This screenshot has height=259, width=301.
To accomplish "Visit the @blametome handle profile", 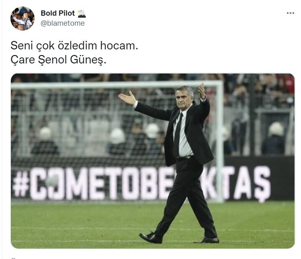I will (x=63, y=23).
